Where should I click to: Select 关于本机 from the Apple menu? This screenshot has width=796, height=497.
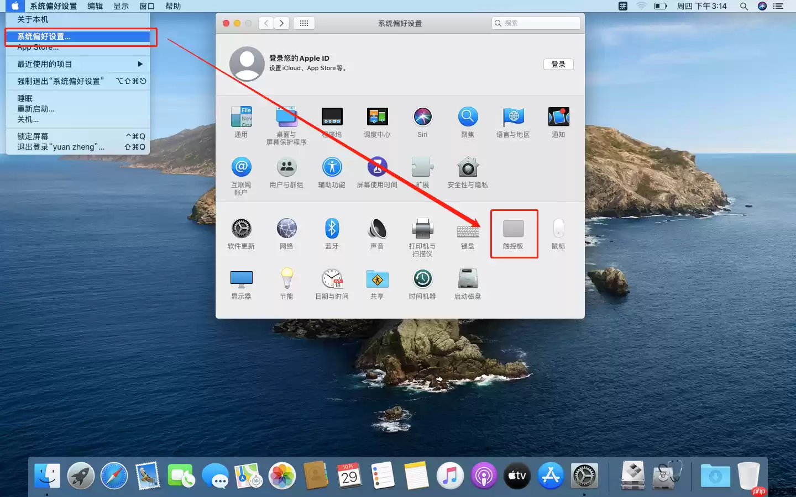(33, 19)
